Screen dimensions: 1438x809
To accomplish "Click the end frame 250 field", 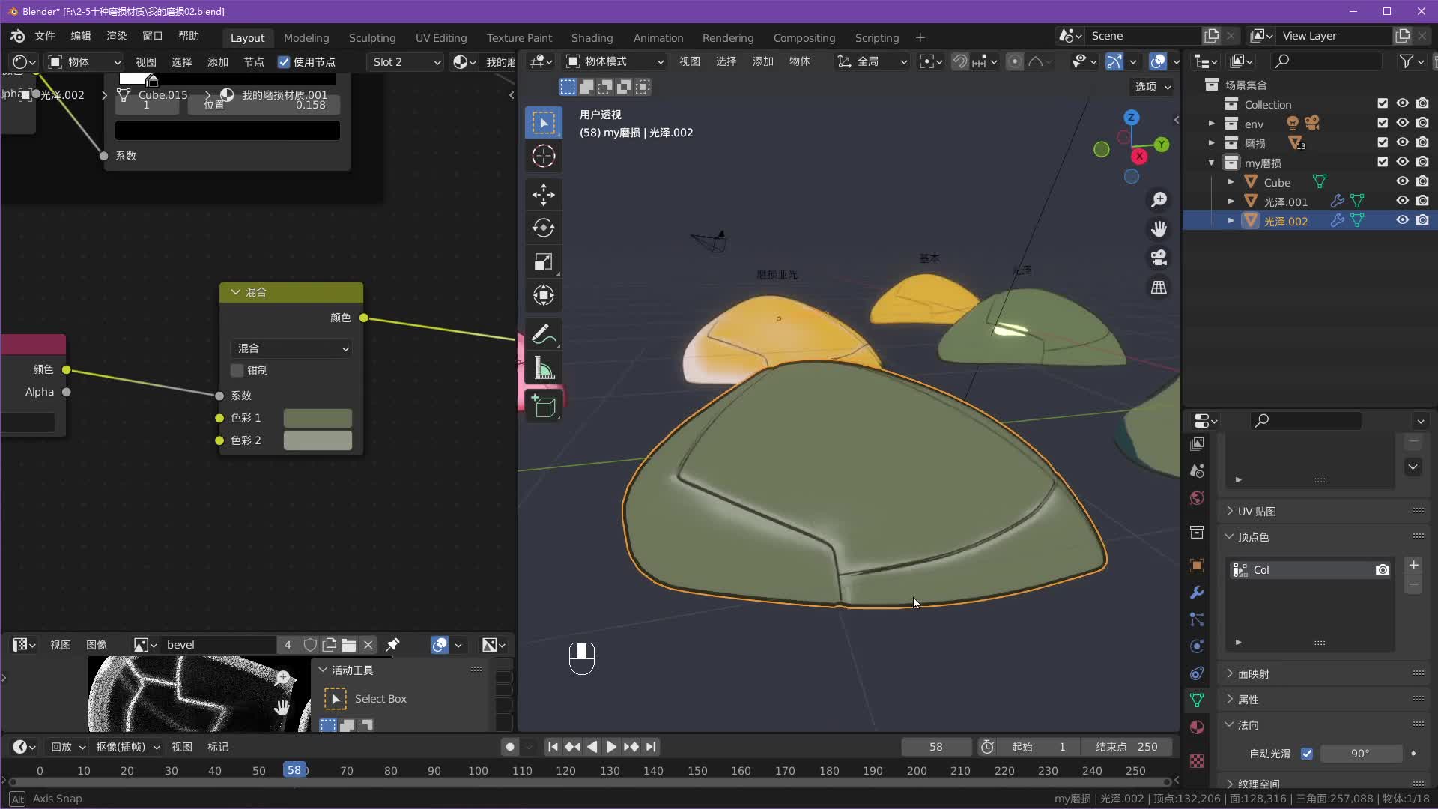I will (x=1126, y=747).
